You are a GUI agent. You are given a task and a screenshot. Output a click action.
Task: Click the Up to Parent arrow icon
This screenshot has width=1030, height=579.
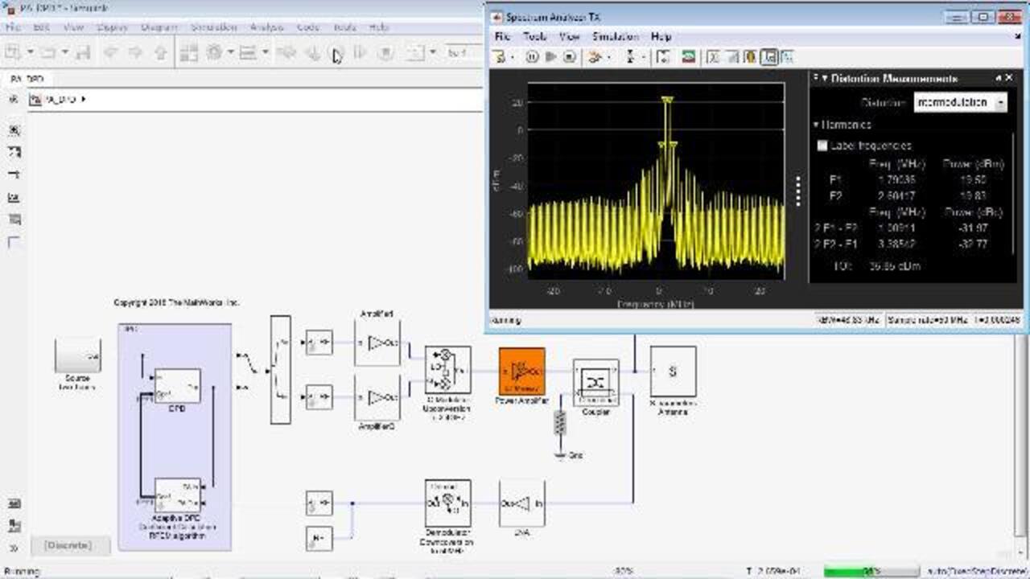(x=160, y=53)
